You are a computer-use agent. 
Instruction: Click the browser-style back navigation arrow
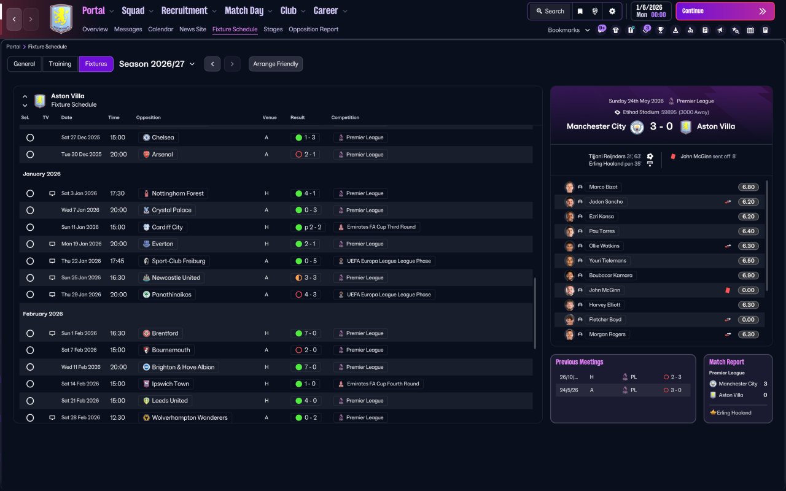click(x=14, y=19)
